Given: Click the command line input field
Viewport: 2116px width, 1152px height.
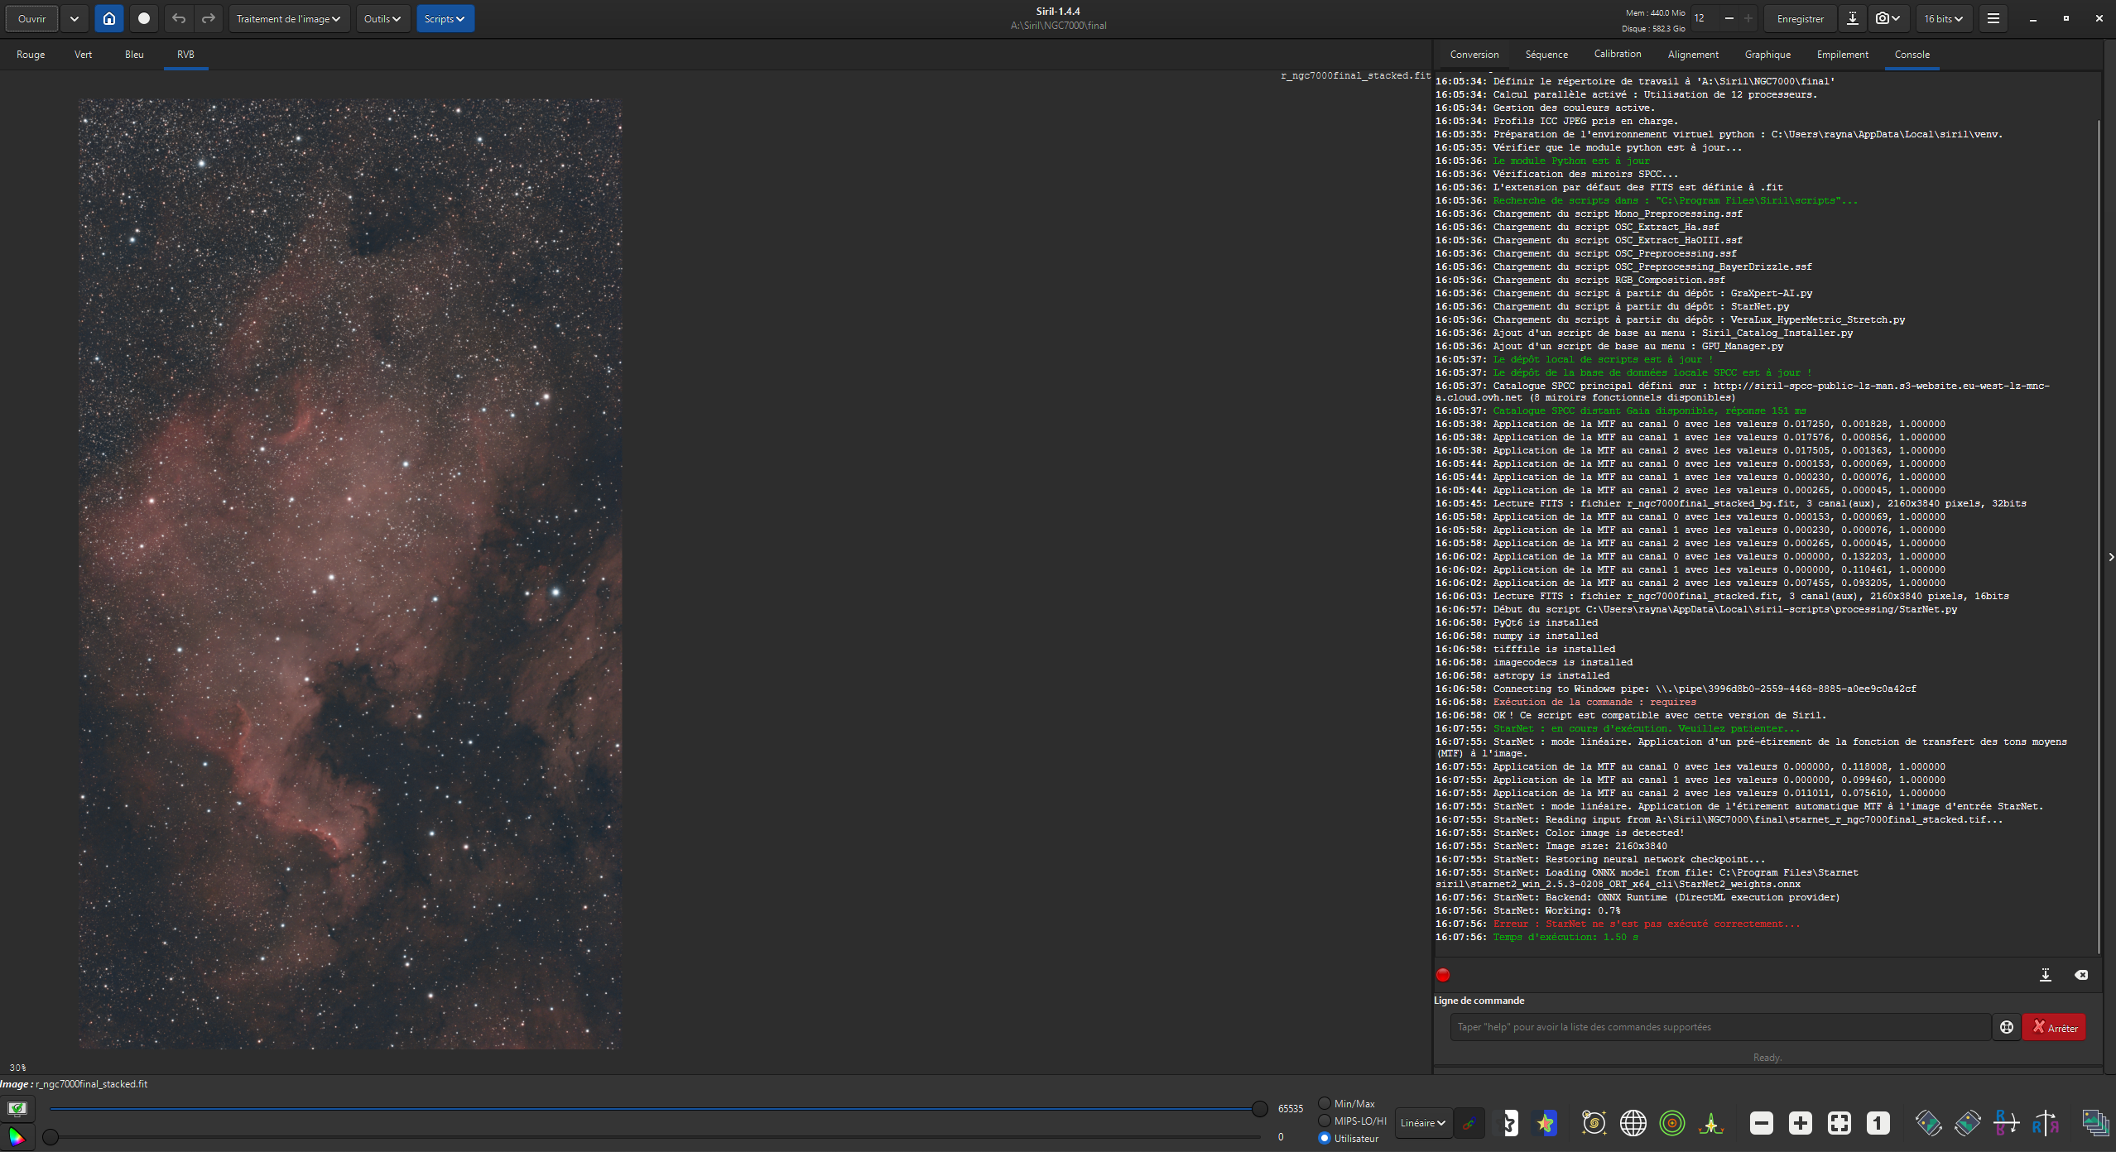Looking at the screenshot, I should pyautogui.click(x=1720, y=1027).
